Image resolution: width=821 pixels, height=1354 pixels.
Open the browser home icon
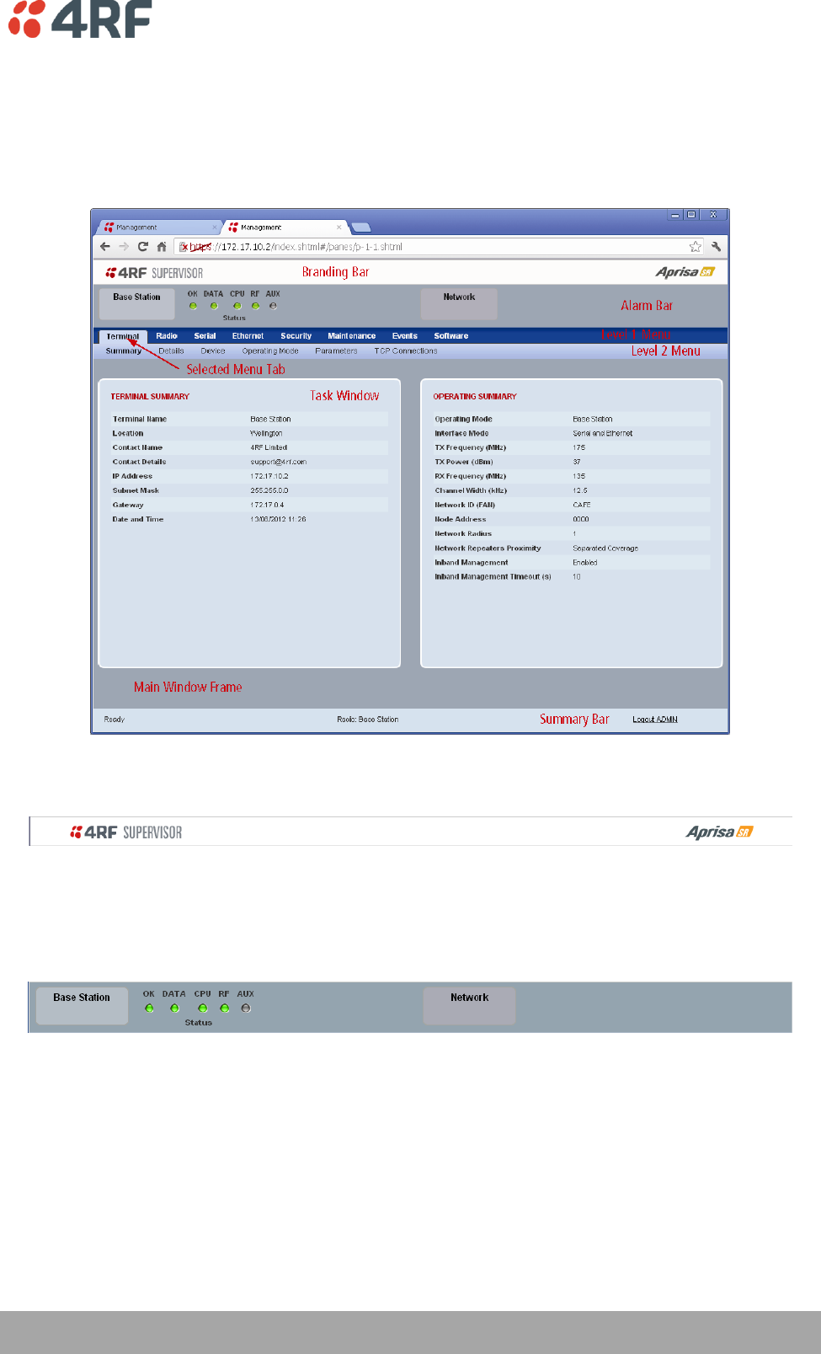pyautogui.click(x=162, y=247)
